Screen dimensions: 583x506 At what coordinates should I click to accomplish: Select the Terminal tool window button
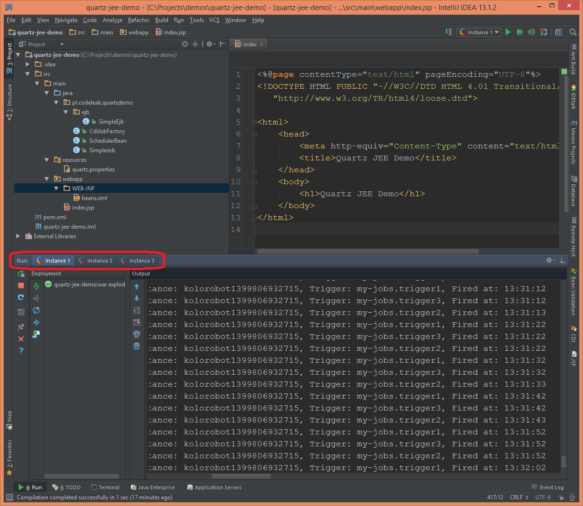pos(105,487)
